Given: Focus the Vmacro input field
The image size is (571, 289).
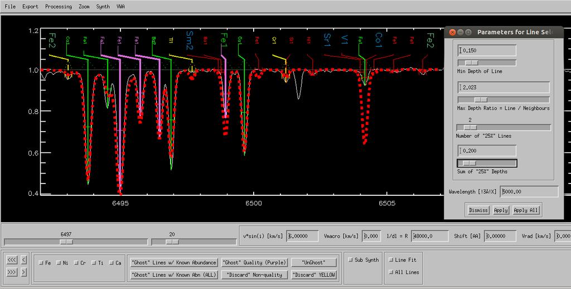Looking at the screenshot, I should point(372,236).
